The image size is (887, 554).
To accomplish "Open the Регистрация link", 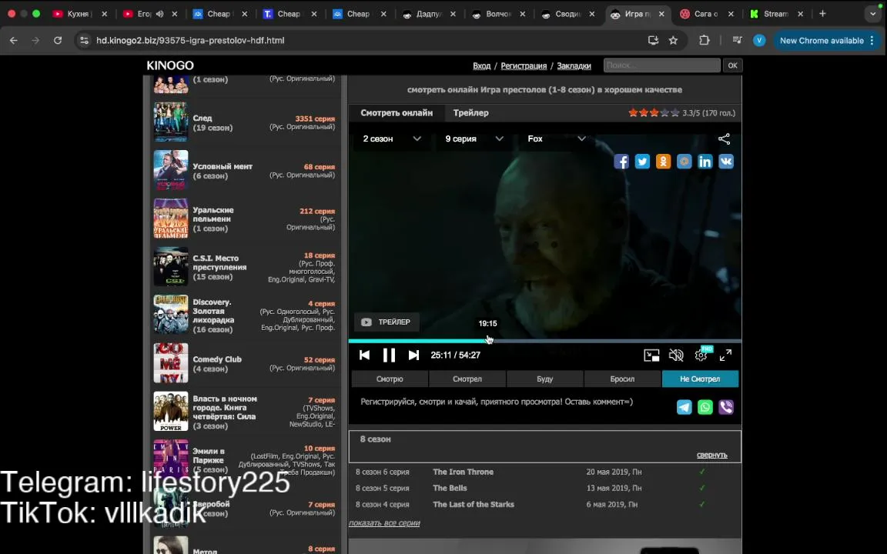I will (x=524, y=65).
